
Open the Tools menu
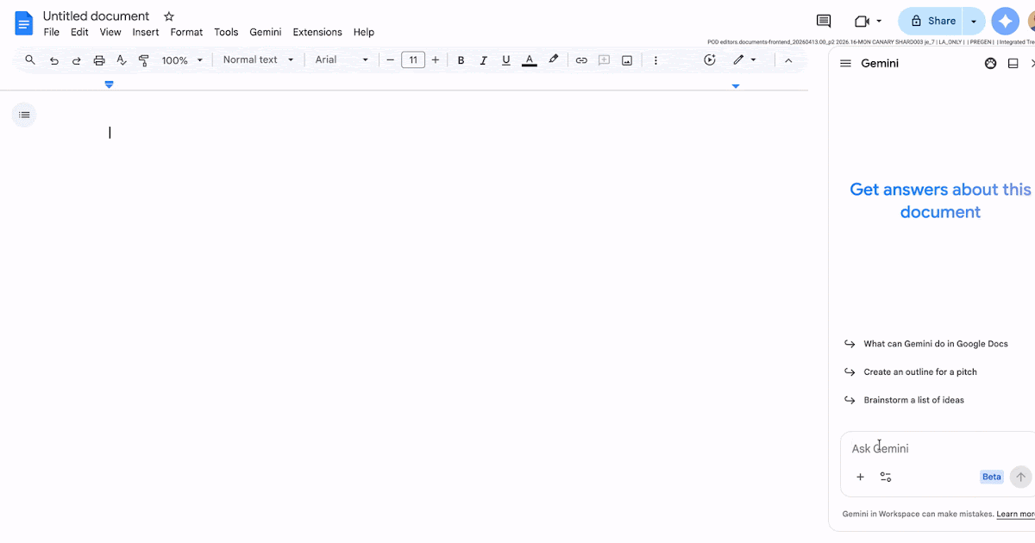[226, 32]
